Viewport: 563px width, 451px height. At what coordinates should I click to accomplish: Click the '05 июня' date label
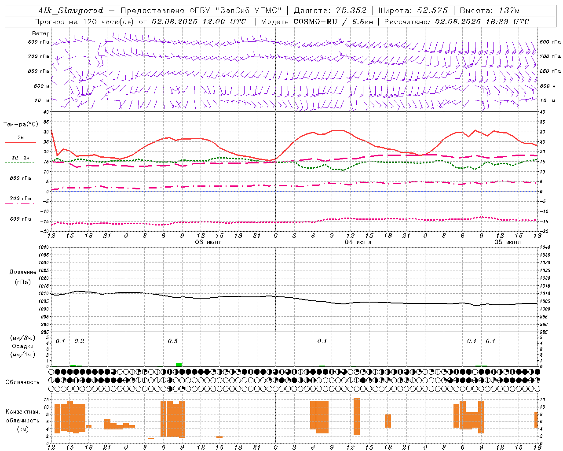[508, 242]
